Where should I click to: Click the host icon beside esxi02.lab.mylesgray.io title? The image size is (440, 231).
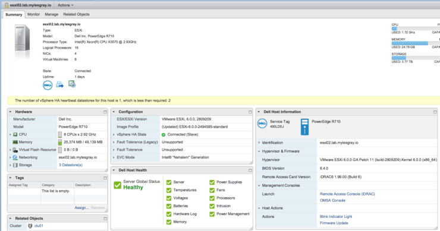pos(7,5)
